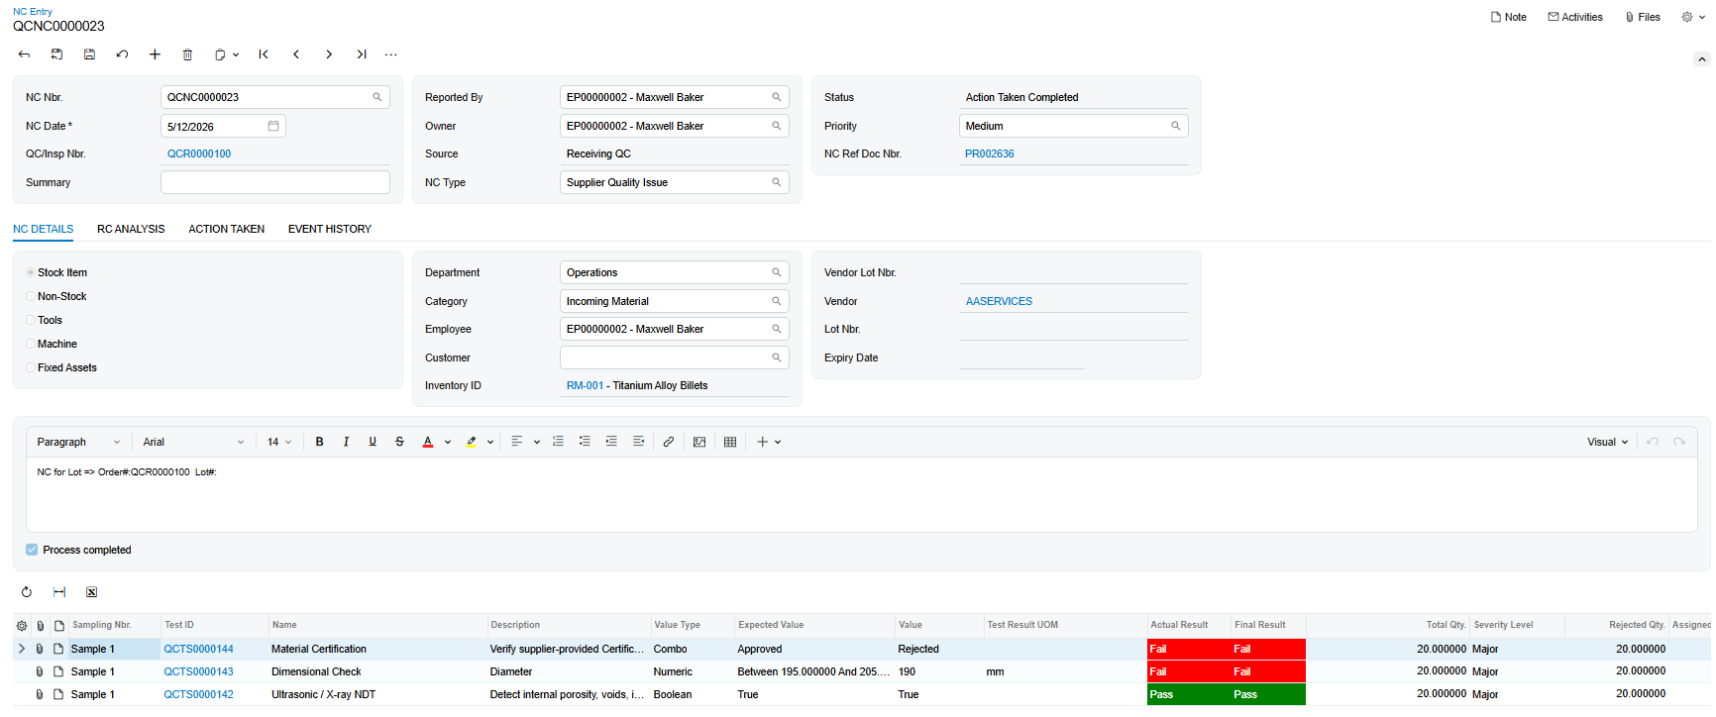This screenshot has height=717, width=1716.
Task: Delete the record with the trash icon
Action: [x=187, y=54]
